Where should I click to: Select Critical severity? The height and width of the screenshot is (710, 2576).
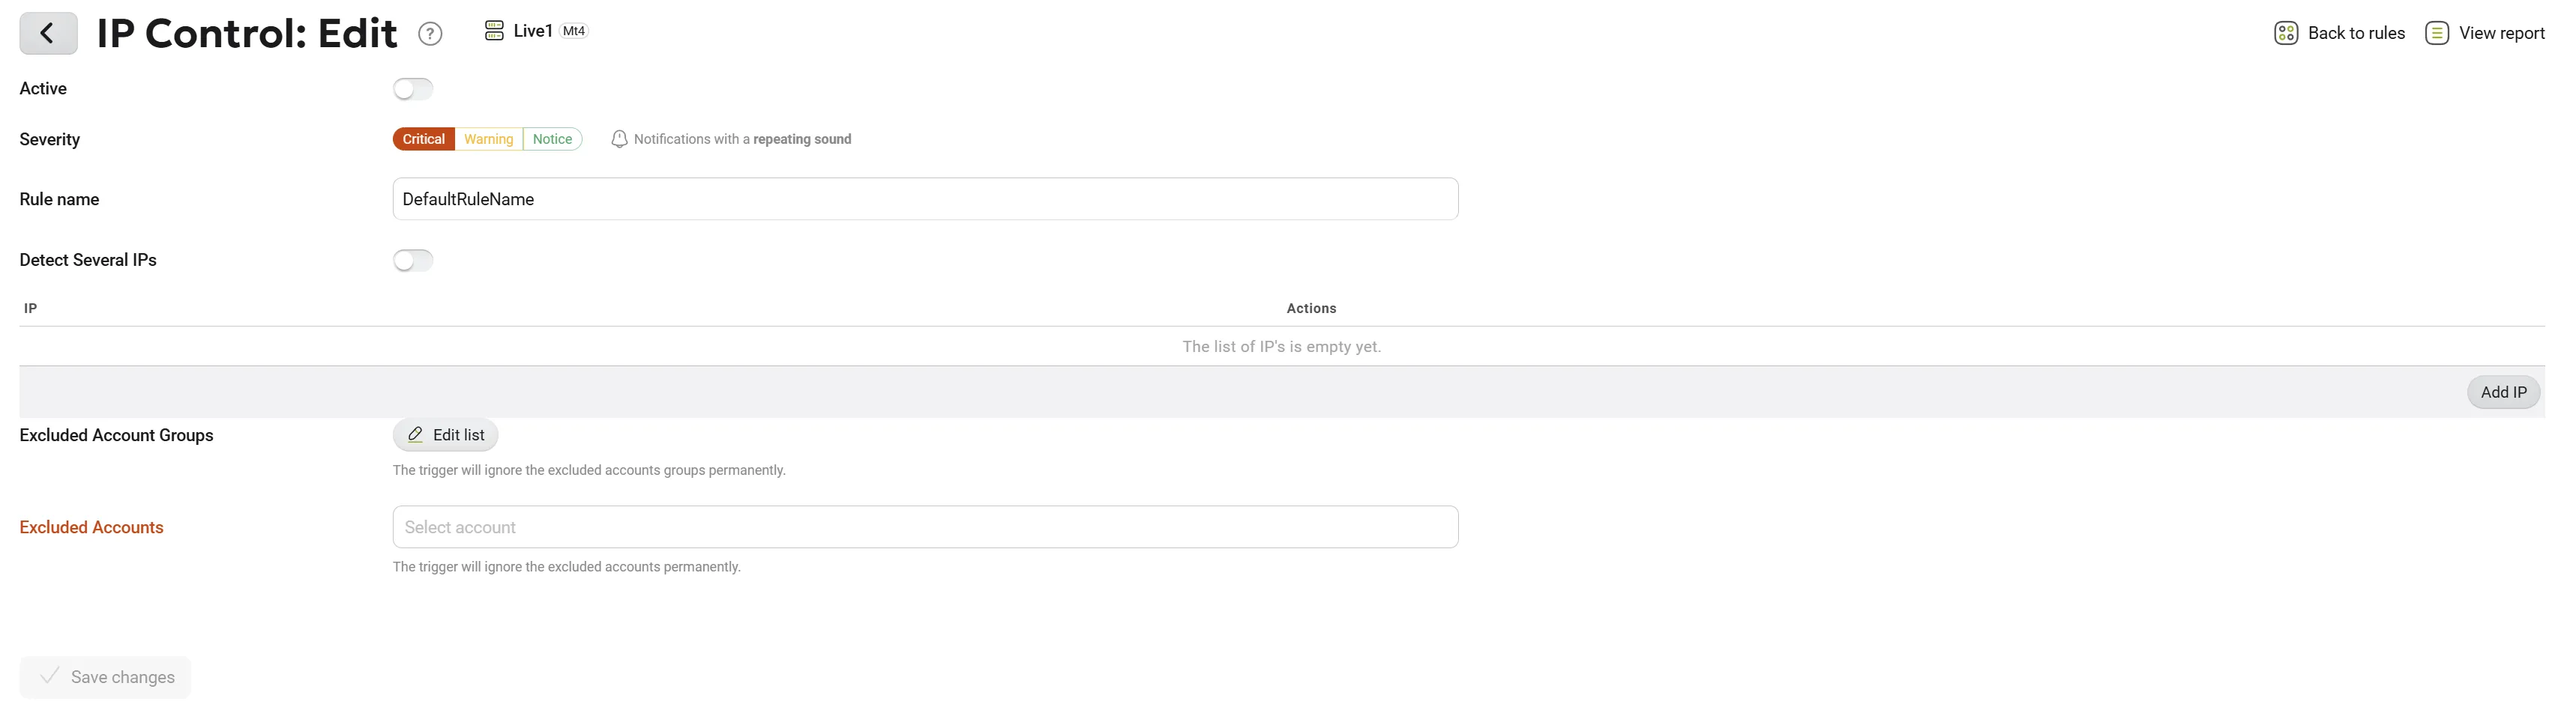424,139
